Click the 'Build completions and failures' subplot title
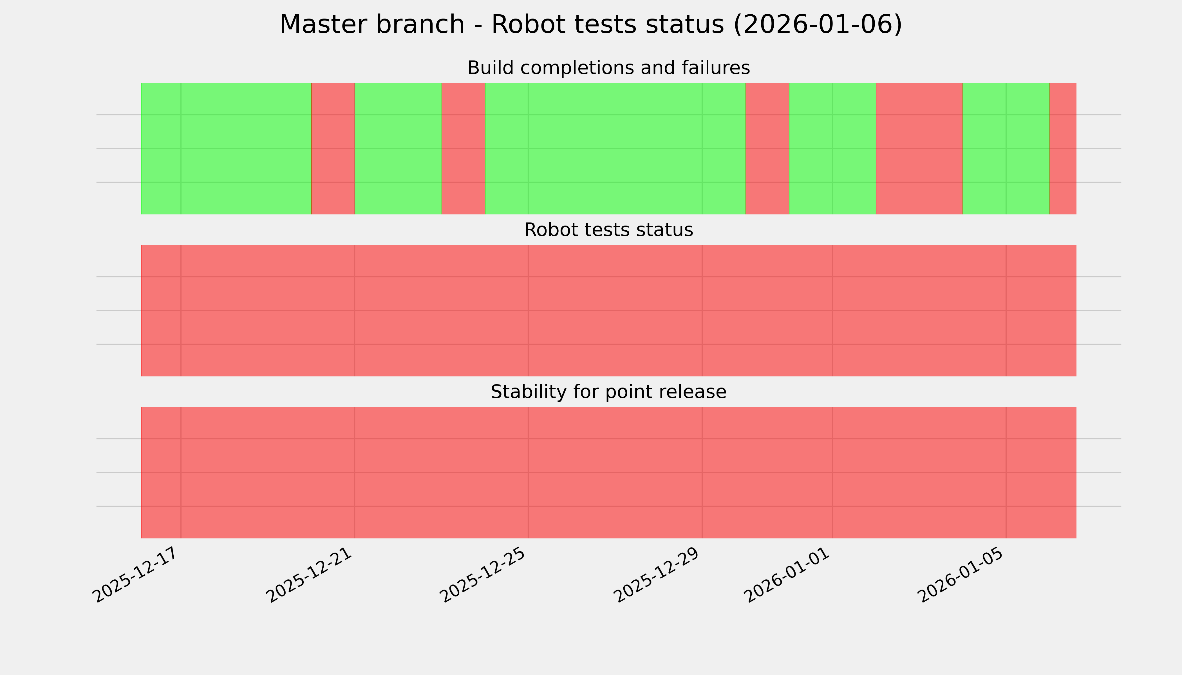 point(608,68)
